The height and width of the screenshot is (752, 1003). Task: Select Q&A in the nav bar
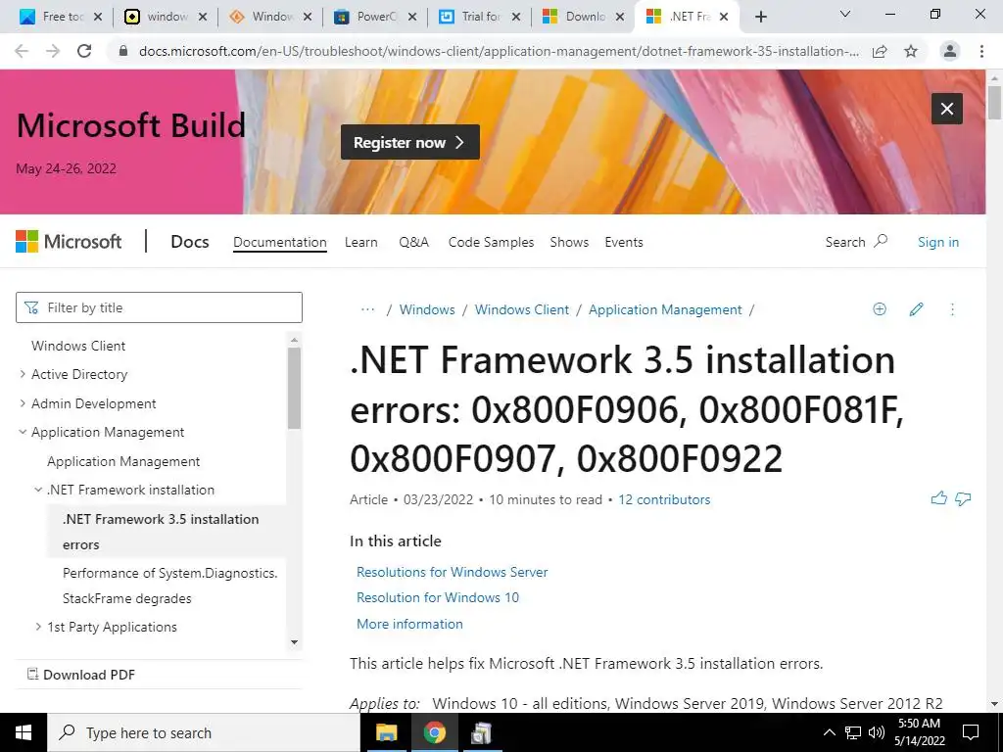414,243
